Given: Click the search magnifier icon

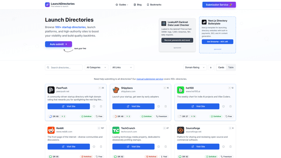Looking at the screenshot, I should pyautogui.click(x=48, y=68).
